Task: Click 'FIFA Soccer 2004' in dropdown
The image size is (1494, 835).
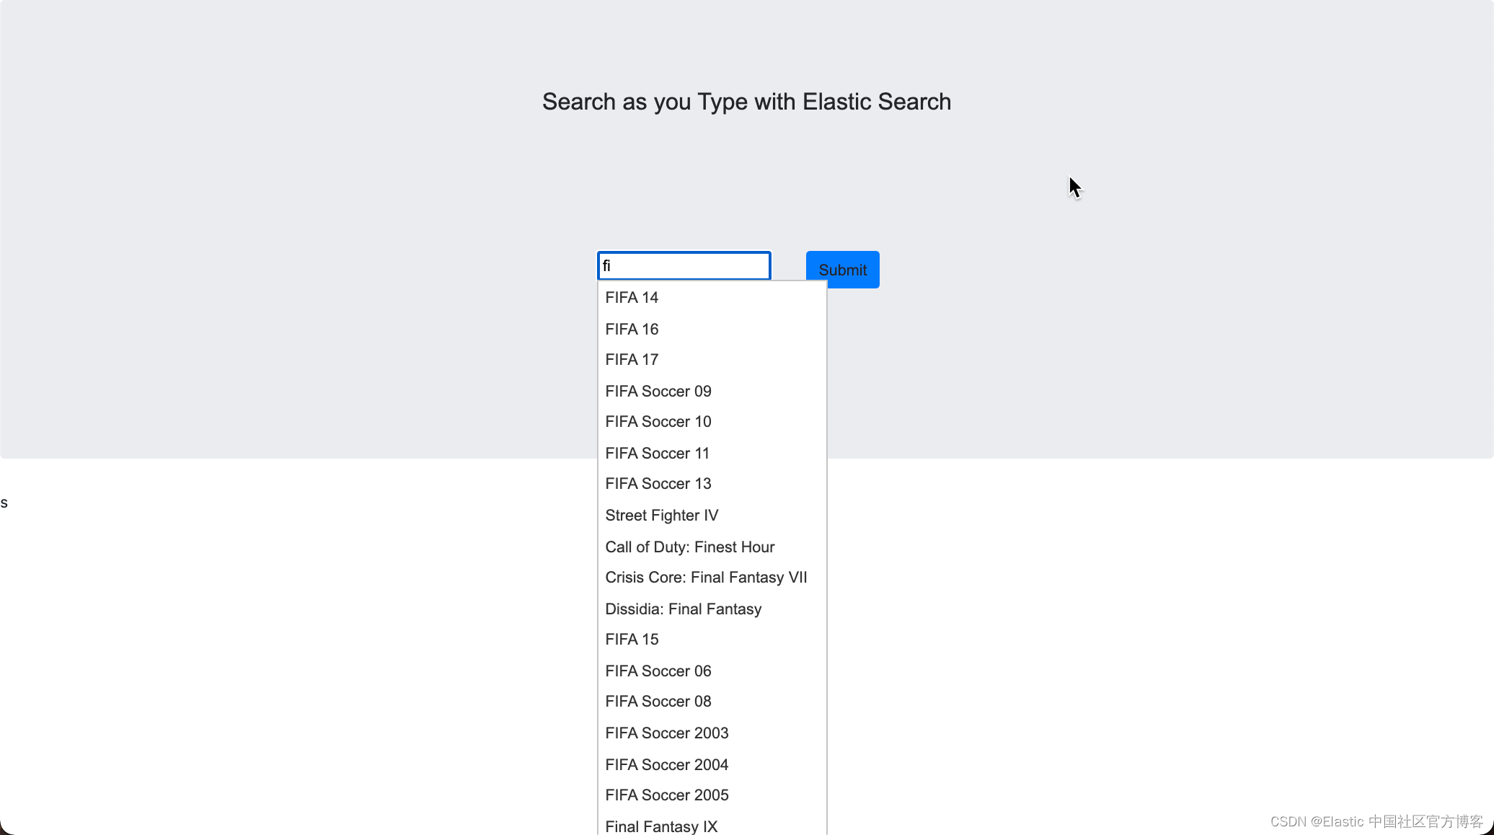Action: [x=666, y=765]
